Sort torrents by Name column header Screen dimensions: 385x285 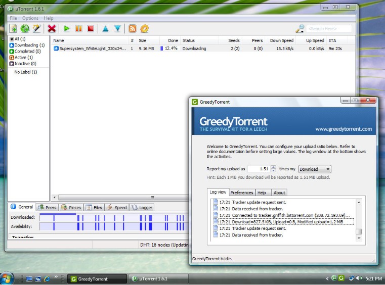tap(90, 40)
